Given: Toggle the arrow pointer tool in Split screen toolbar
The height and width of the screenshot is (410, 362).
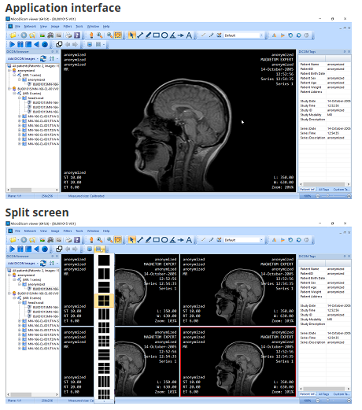Looking at the screenshot, I should click(131, 240).
